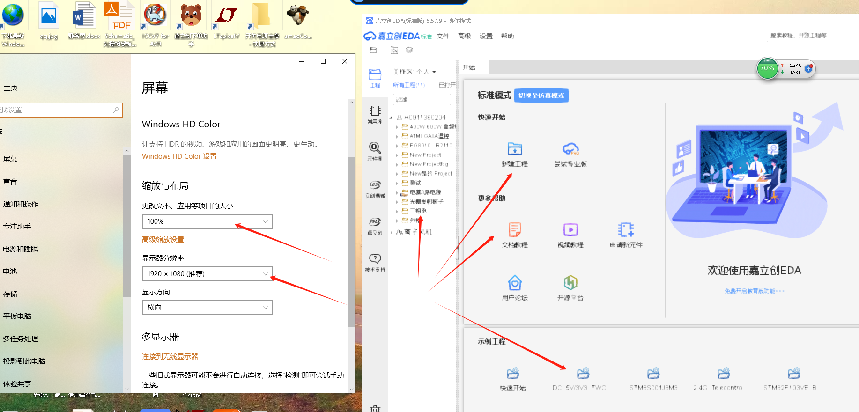Open the qq.jpg desktop file
This screenshot has width=859, height=412.
point(49,21)
